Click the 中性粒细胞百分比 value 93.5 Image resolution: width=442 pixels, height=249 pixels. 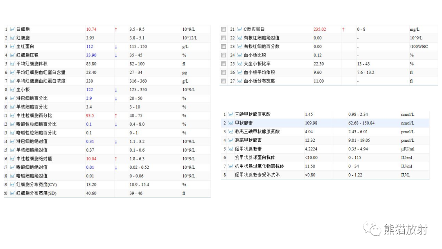click(90, 115)
